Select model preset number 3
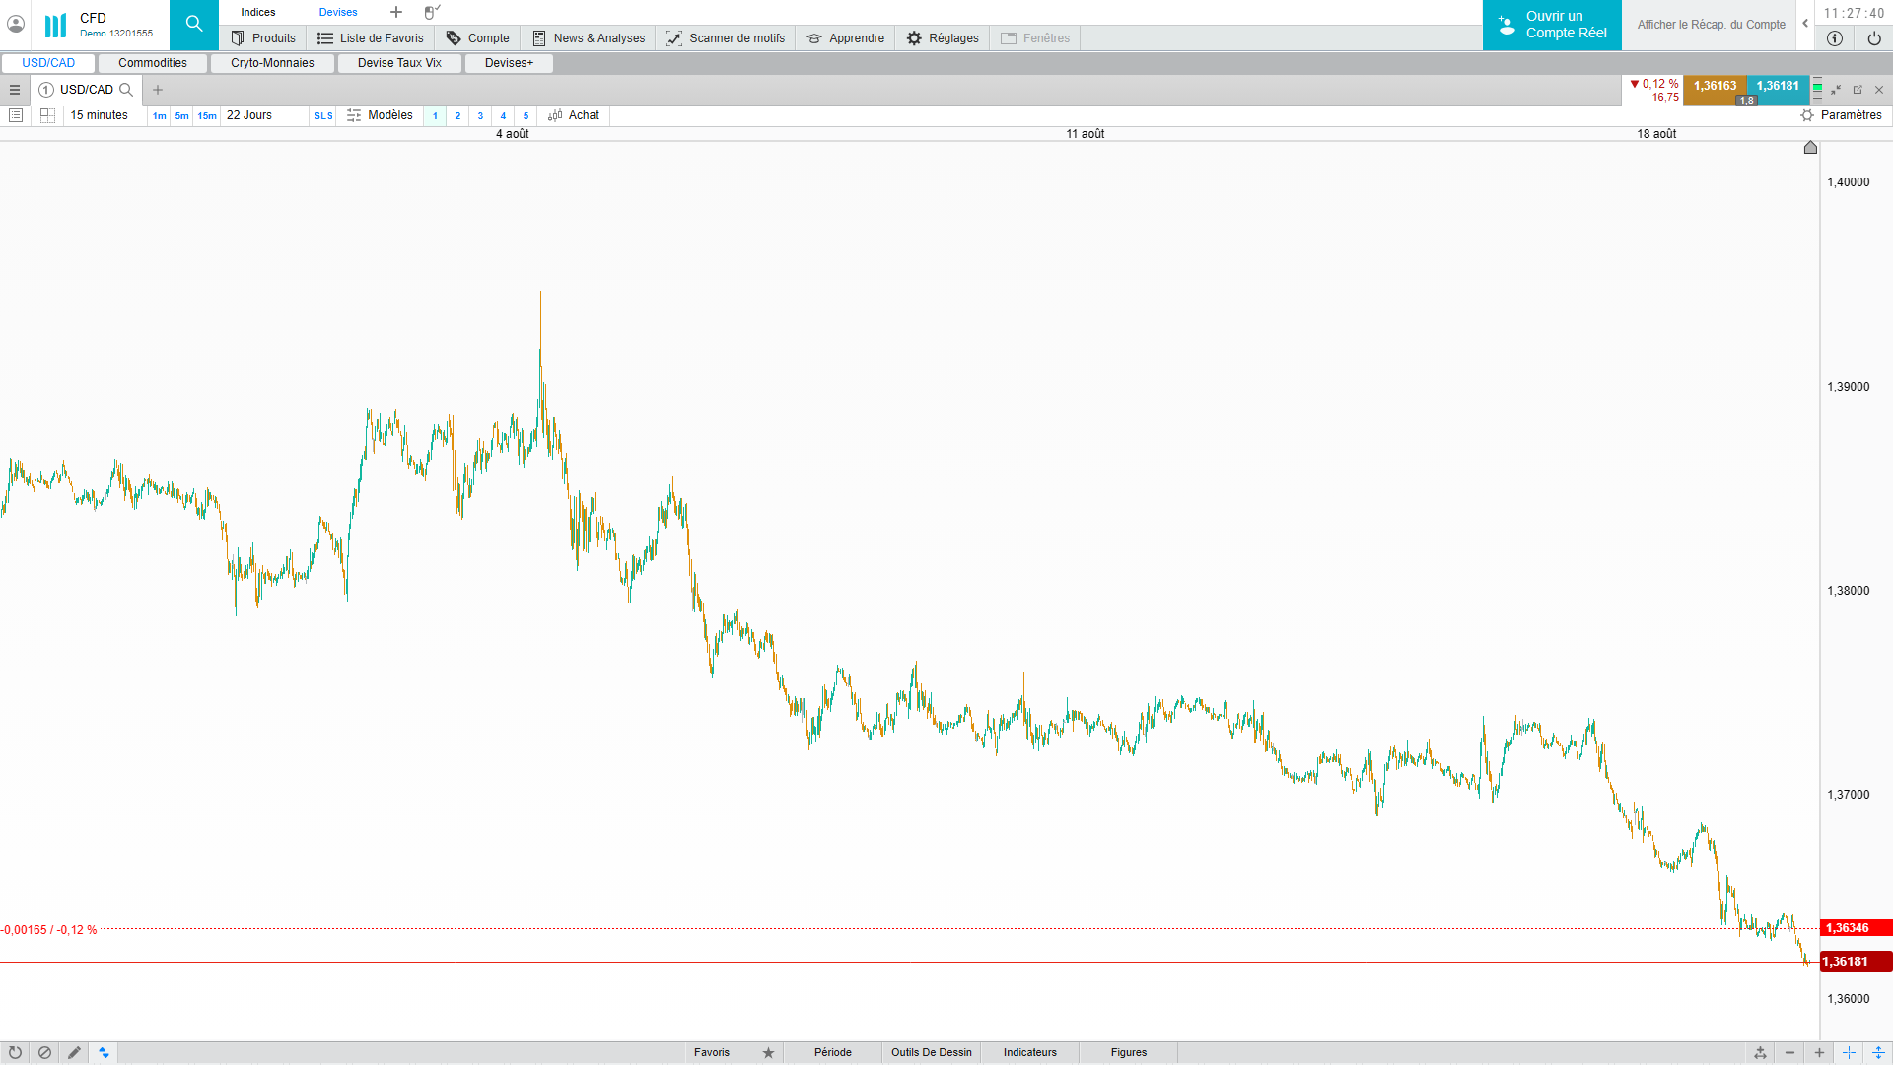Screen dimensions: 1893x1065 480,116
